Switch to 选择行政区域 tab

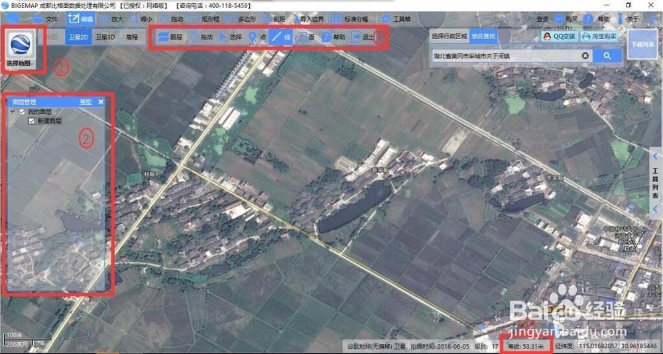click(x=449, y=36)
